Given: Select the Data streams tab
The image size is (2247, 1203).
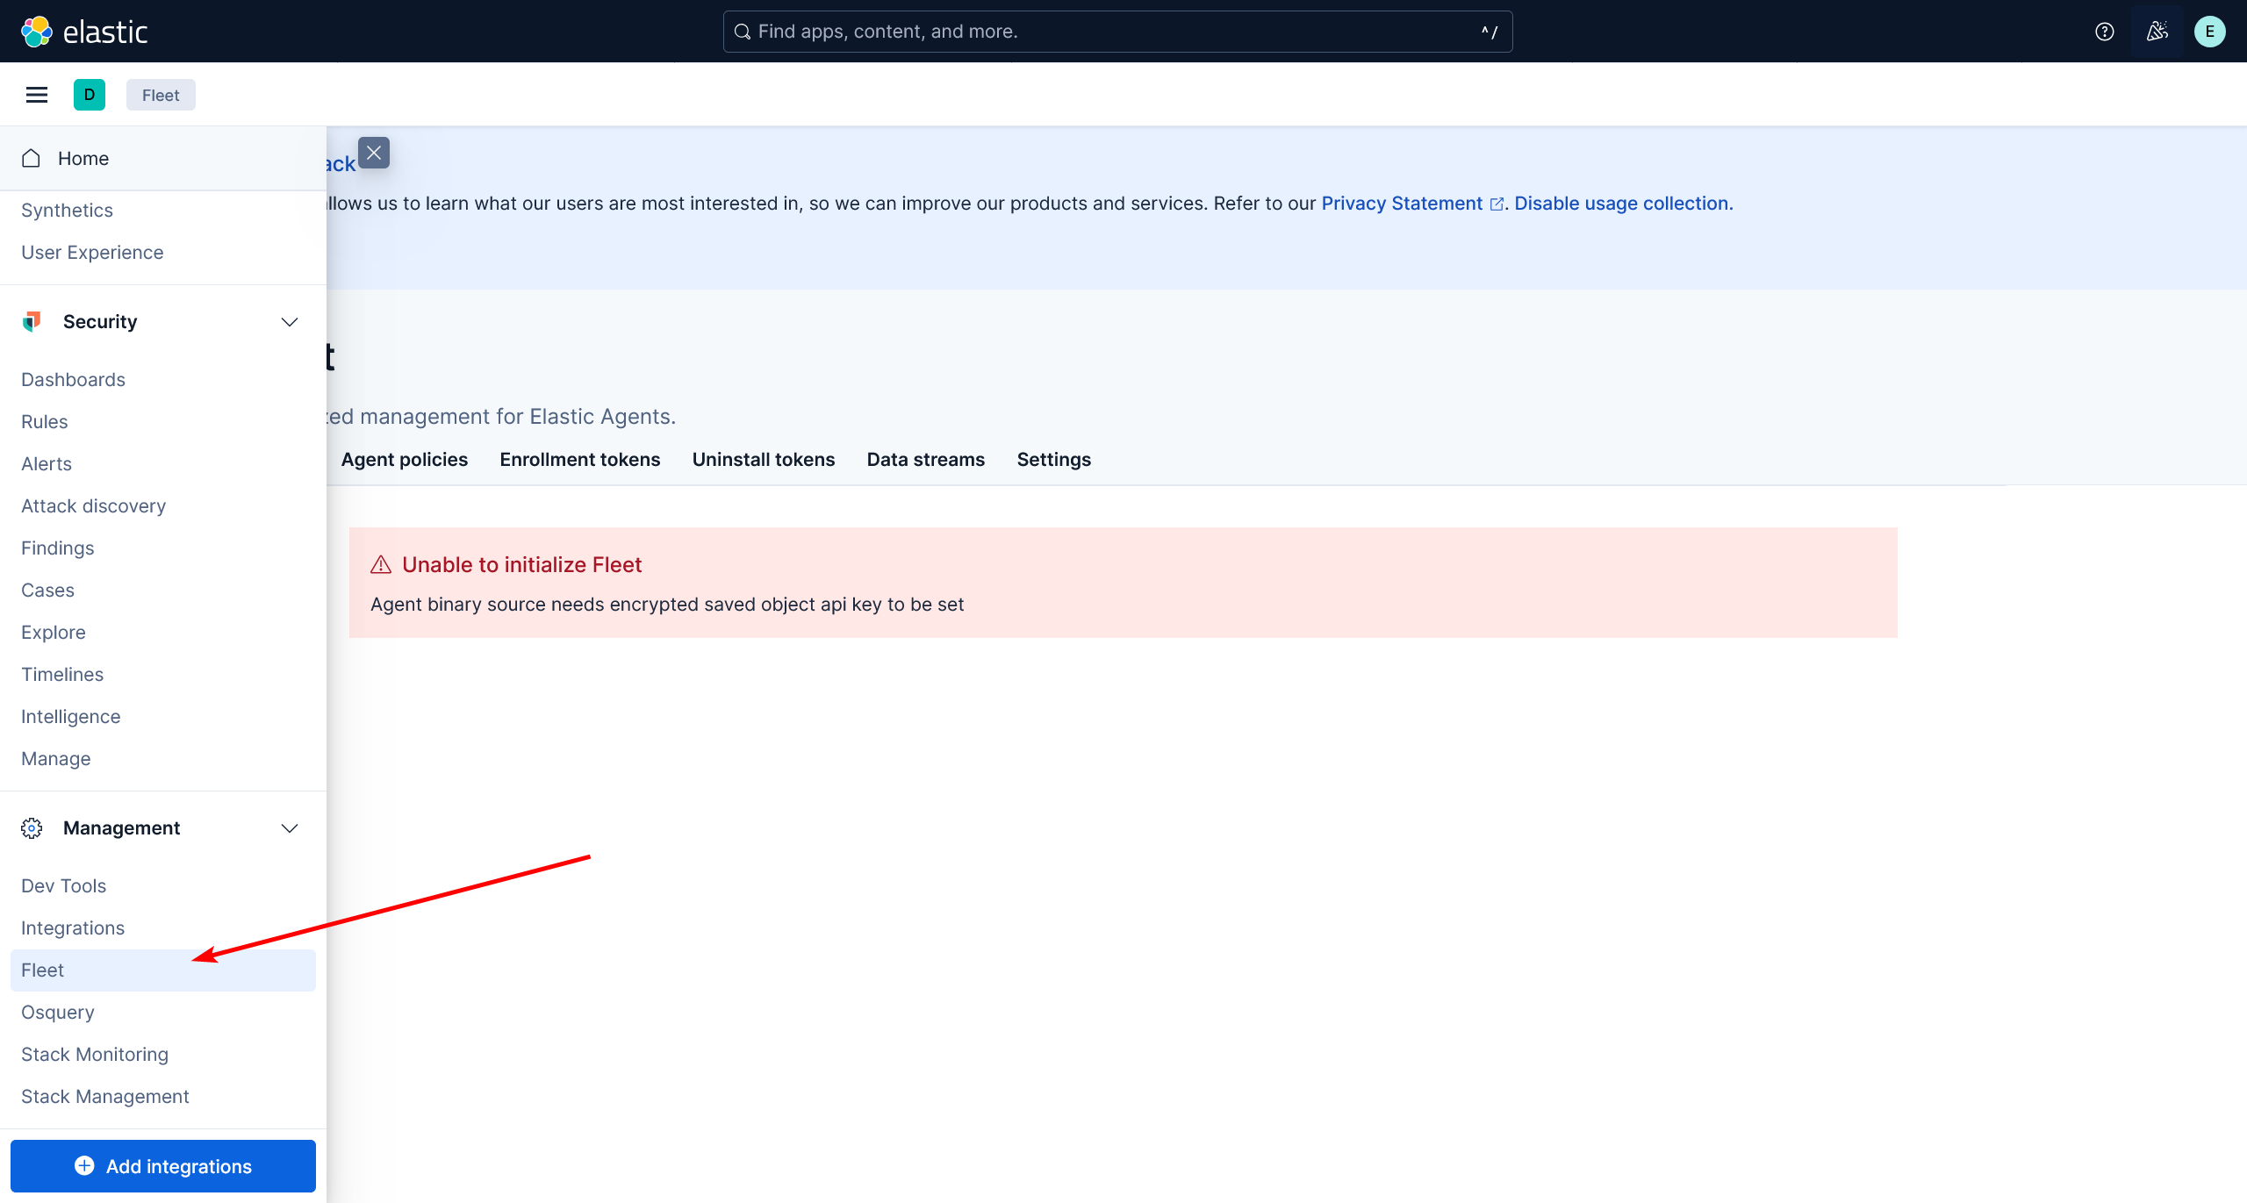Looking at the screenshot, I should point(926,460).
